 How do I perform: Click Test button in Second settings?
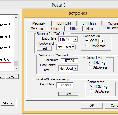pos(46,70)
